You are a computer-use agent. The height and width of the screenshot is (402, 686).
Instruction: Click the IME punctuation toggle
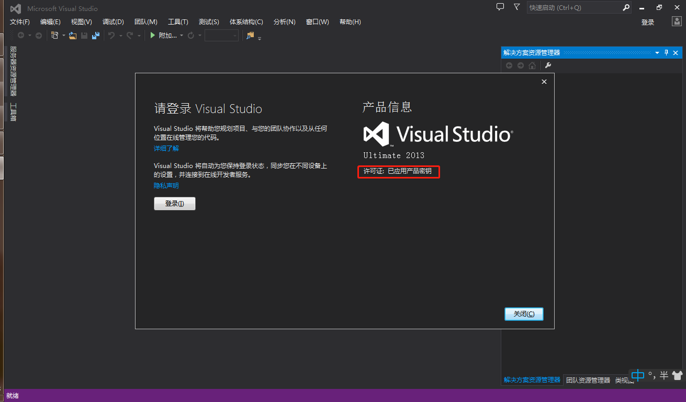click(651, 375)
